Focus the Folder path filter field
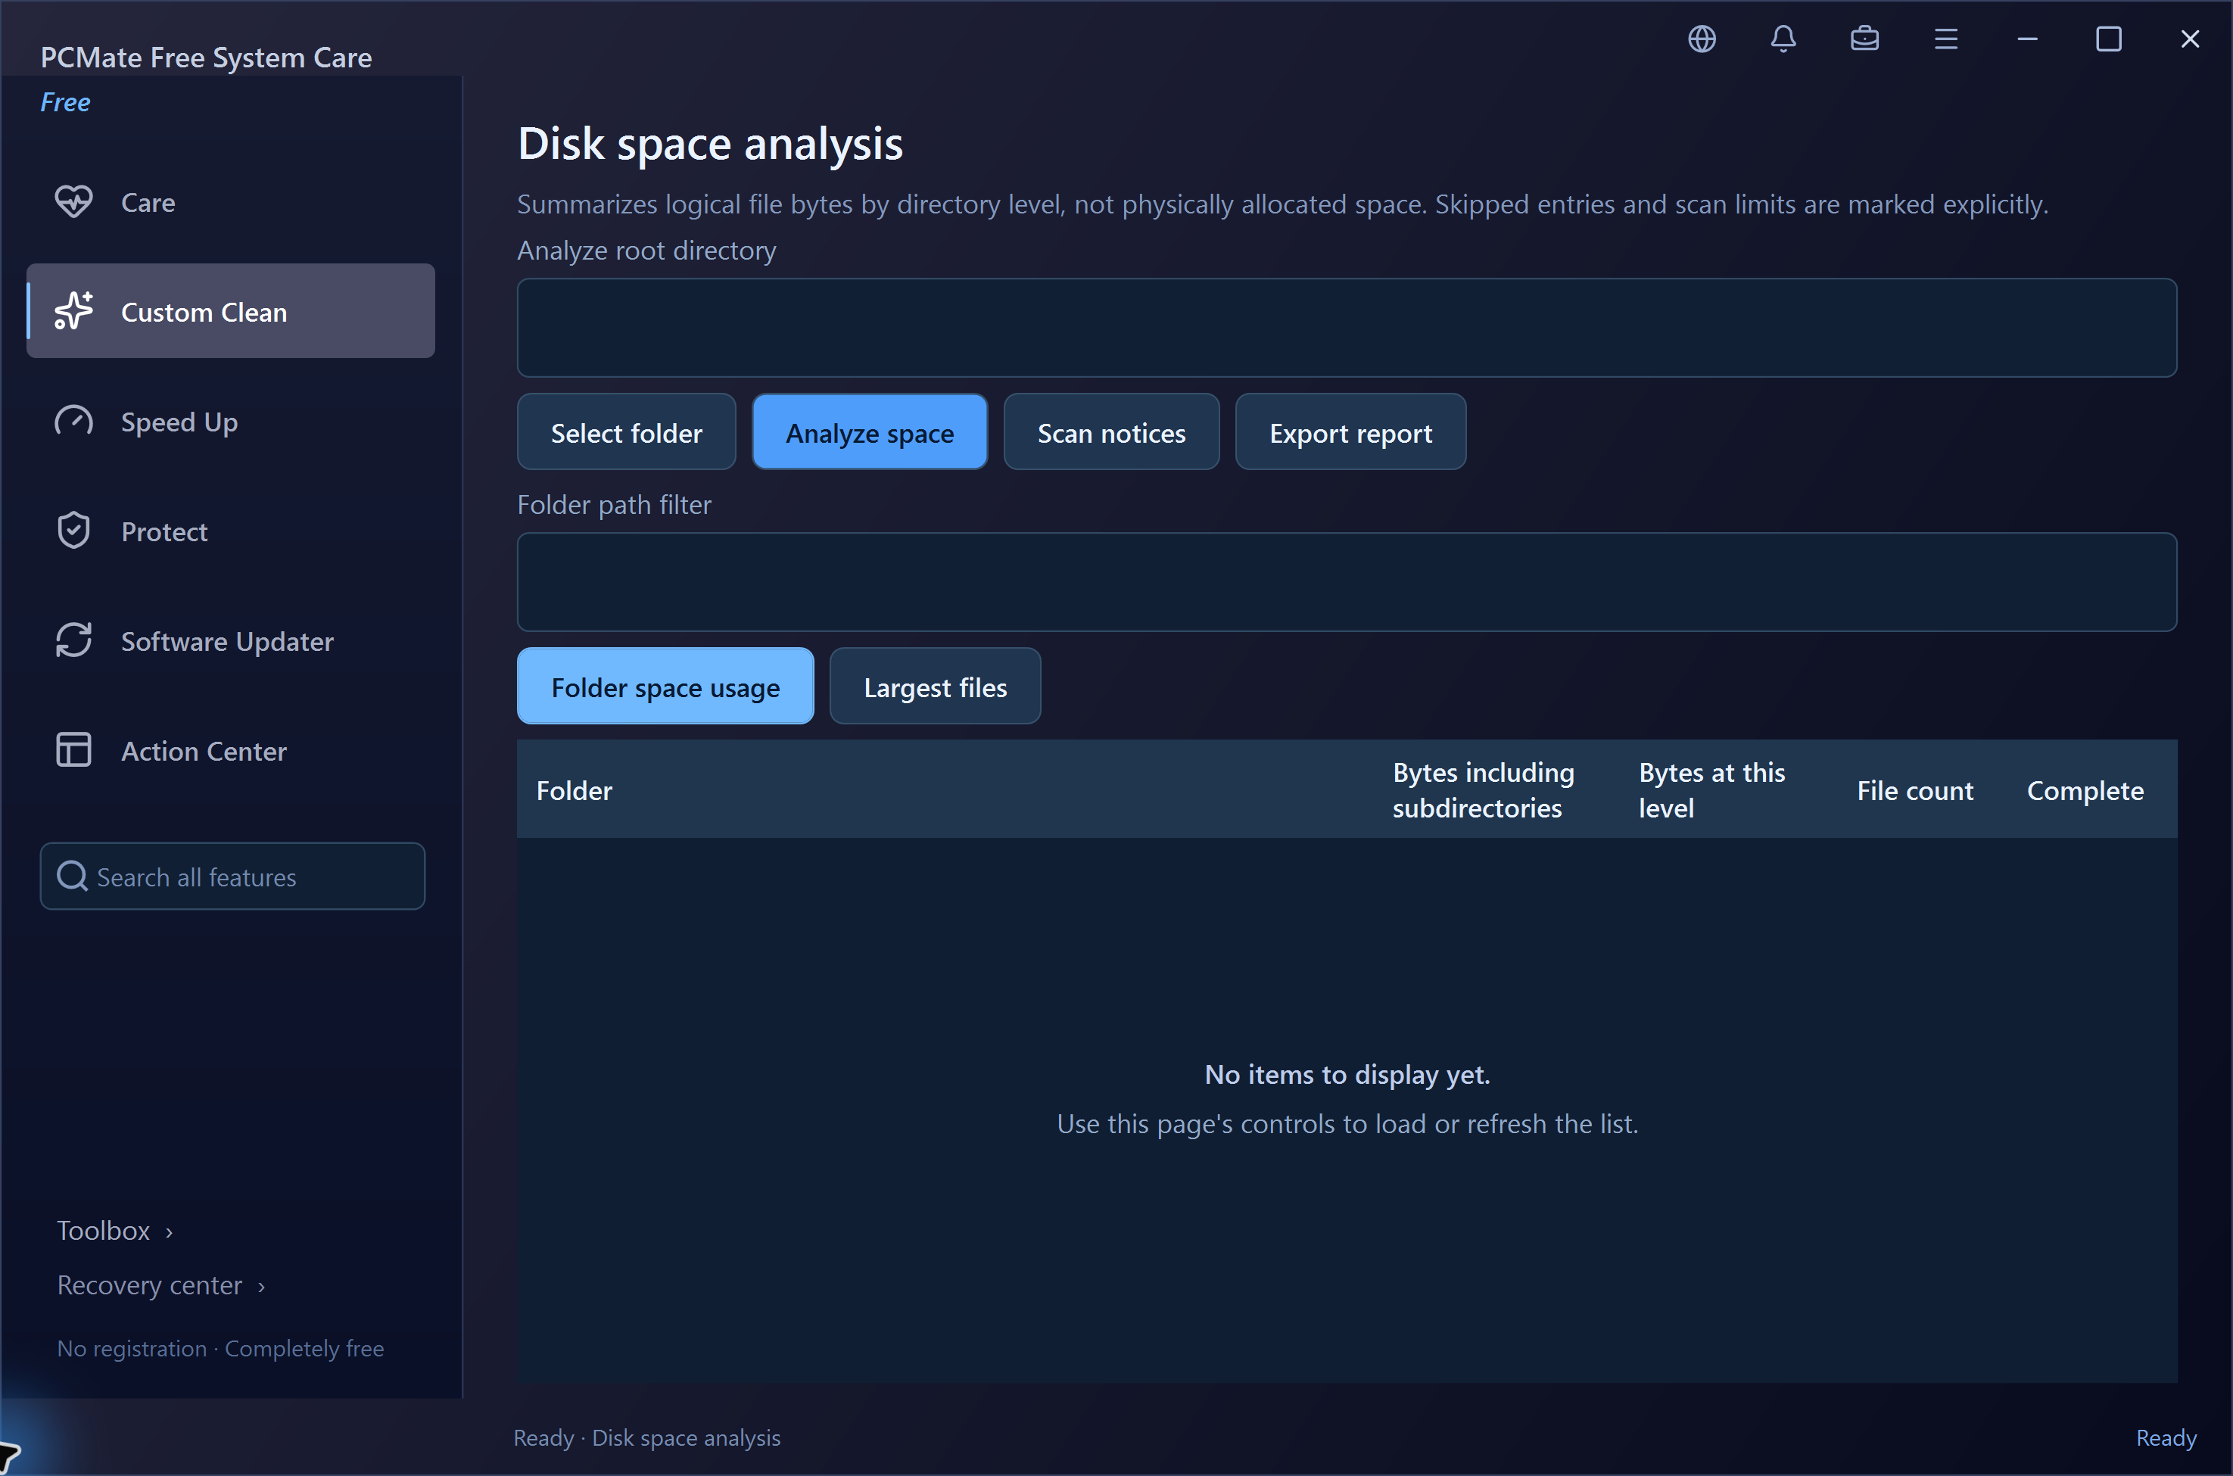The width and height of the screenshot is (2233, 1476). point(1346,582)
